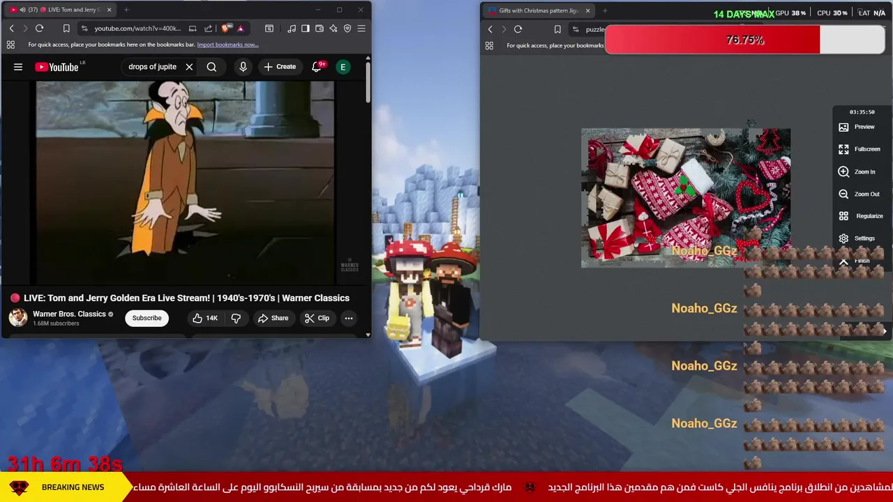Go back in the puzzle browser window
This screenshot has height=502, width=893.
point(490,29)
